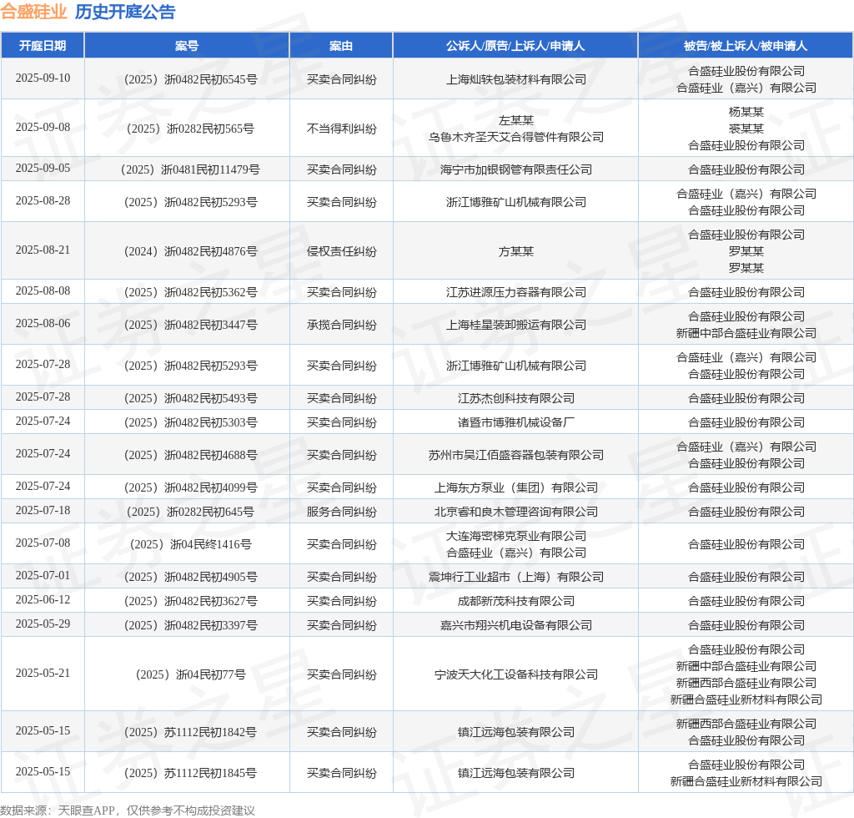
Task: Click plaintiff 诸暨市博雅机械设备厂
Action: point(515,422)
